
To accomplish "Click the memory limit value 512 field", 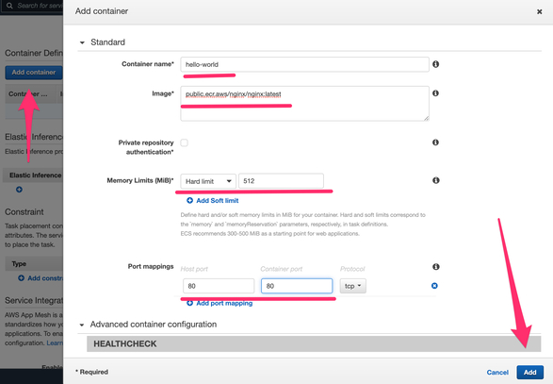I will click(x=281, y=181).
